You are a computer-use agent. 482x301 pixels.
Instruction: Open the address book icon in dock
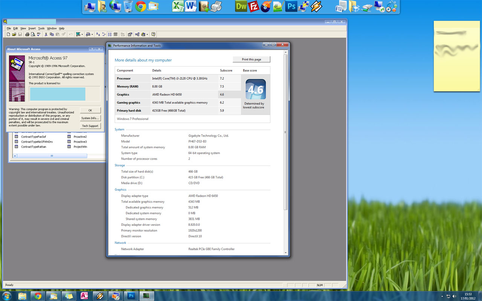204,6
